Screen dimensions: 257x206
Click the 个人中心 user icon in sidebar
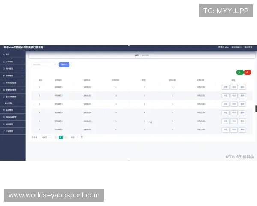coord(4,61)
